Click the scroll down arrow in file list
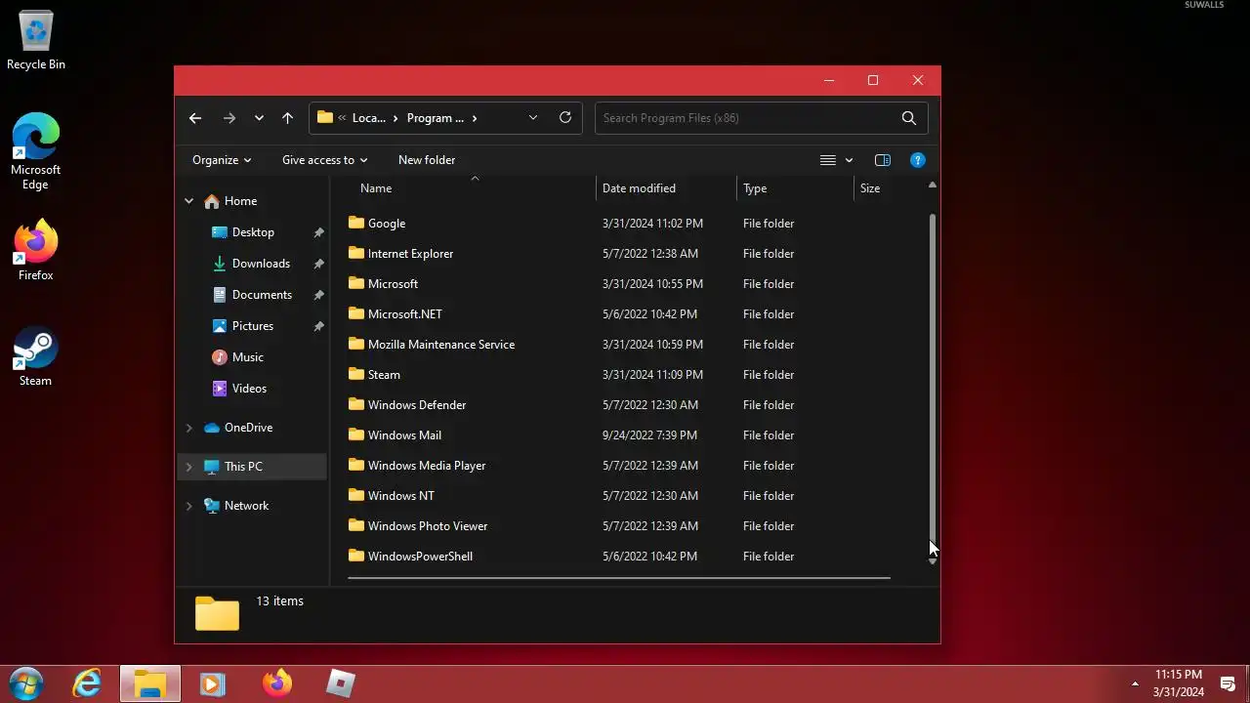The height and width of the screenshot is (703, 1250). click(933, 560)
